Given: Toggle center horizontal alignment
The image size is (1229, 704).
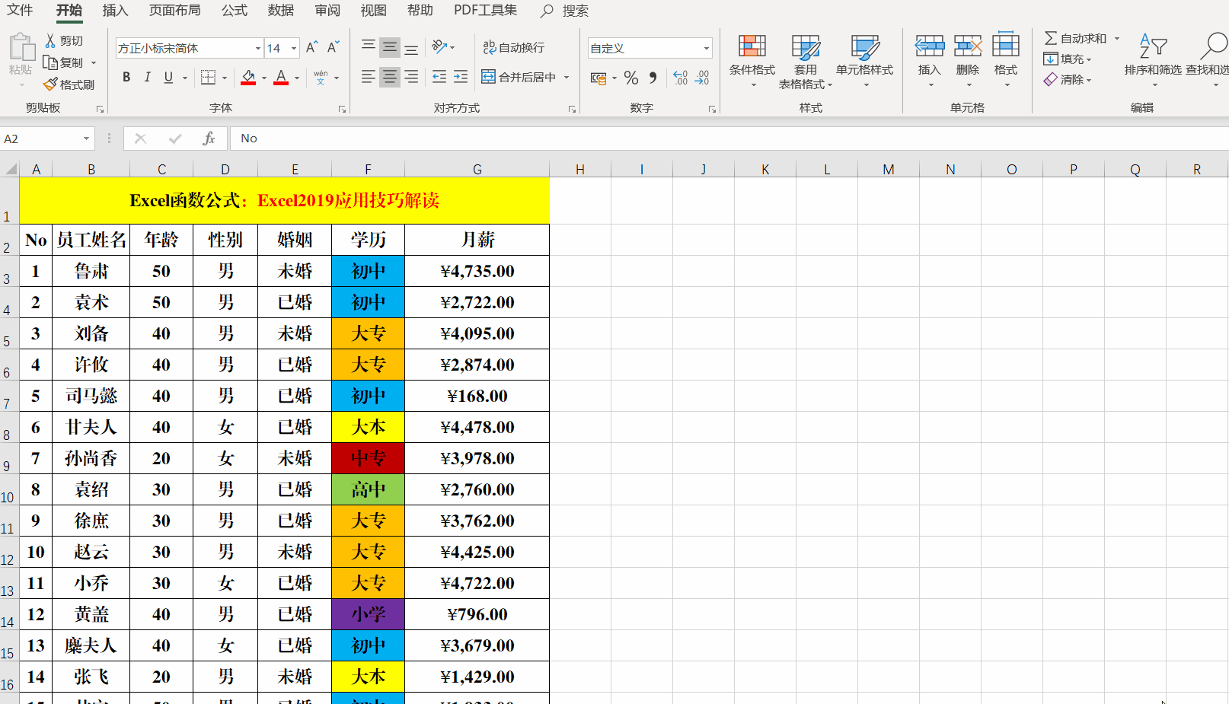Looking at the screenshot, I should pyautogui.click(x=390, y=77).
